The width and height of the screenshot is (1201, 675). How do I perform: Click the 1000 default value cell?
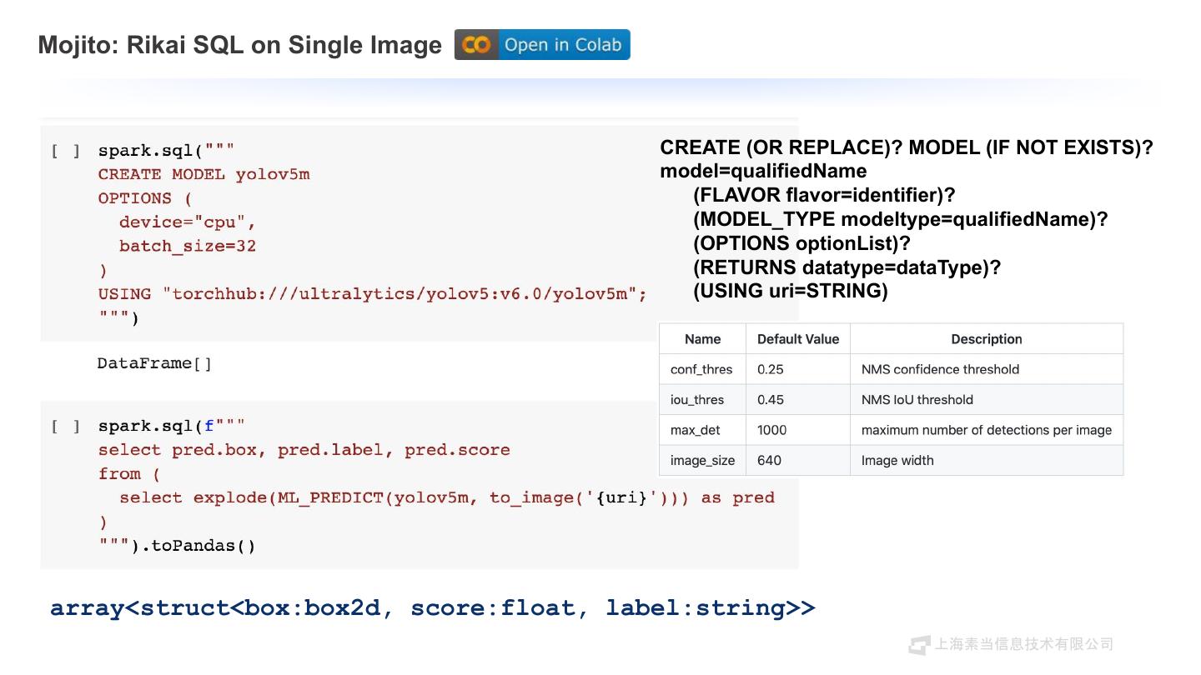tap(771, 430)
